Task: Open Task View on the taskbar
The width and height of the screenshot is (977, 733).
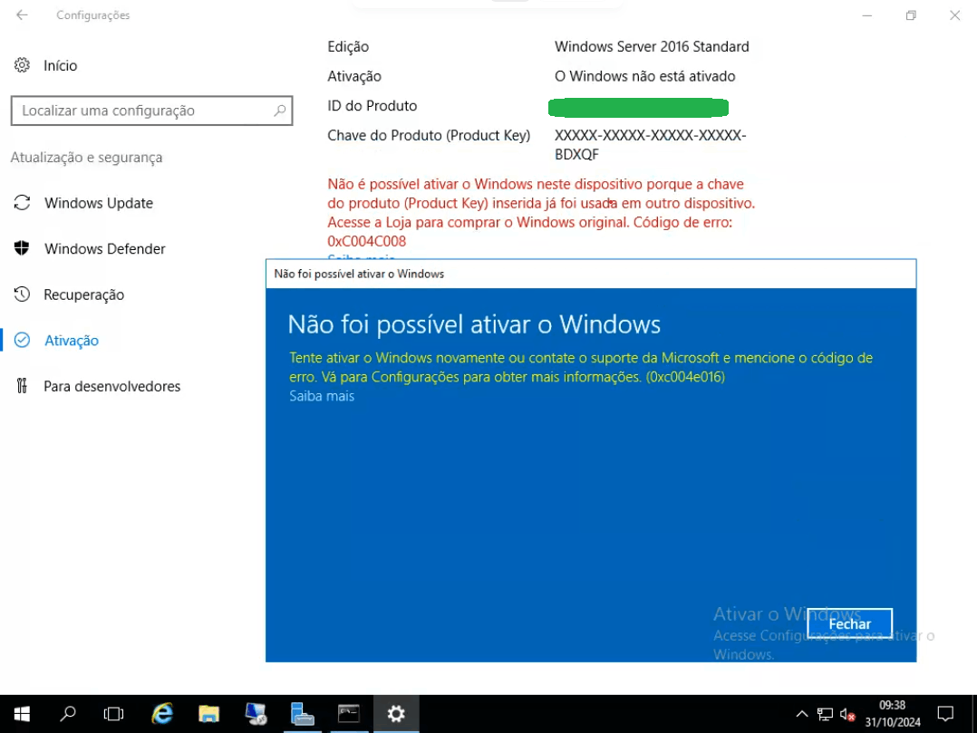Action: click(x=113, y=714)
